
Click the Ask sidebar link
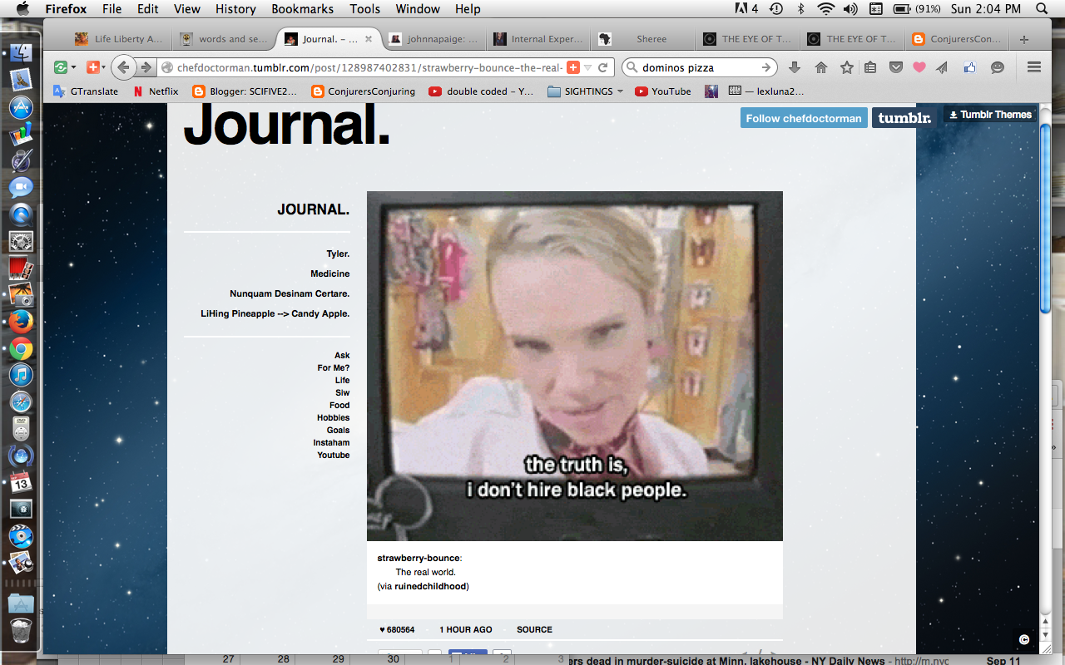(x=342, y=355)
